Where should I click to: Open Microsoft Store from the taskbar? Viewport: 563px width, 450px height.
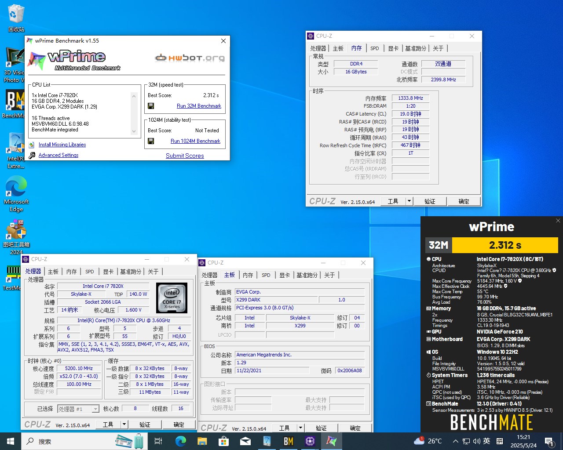224,441
